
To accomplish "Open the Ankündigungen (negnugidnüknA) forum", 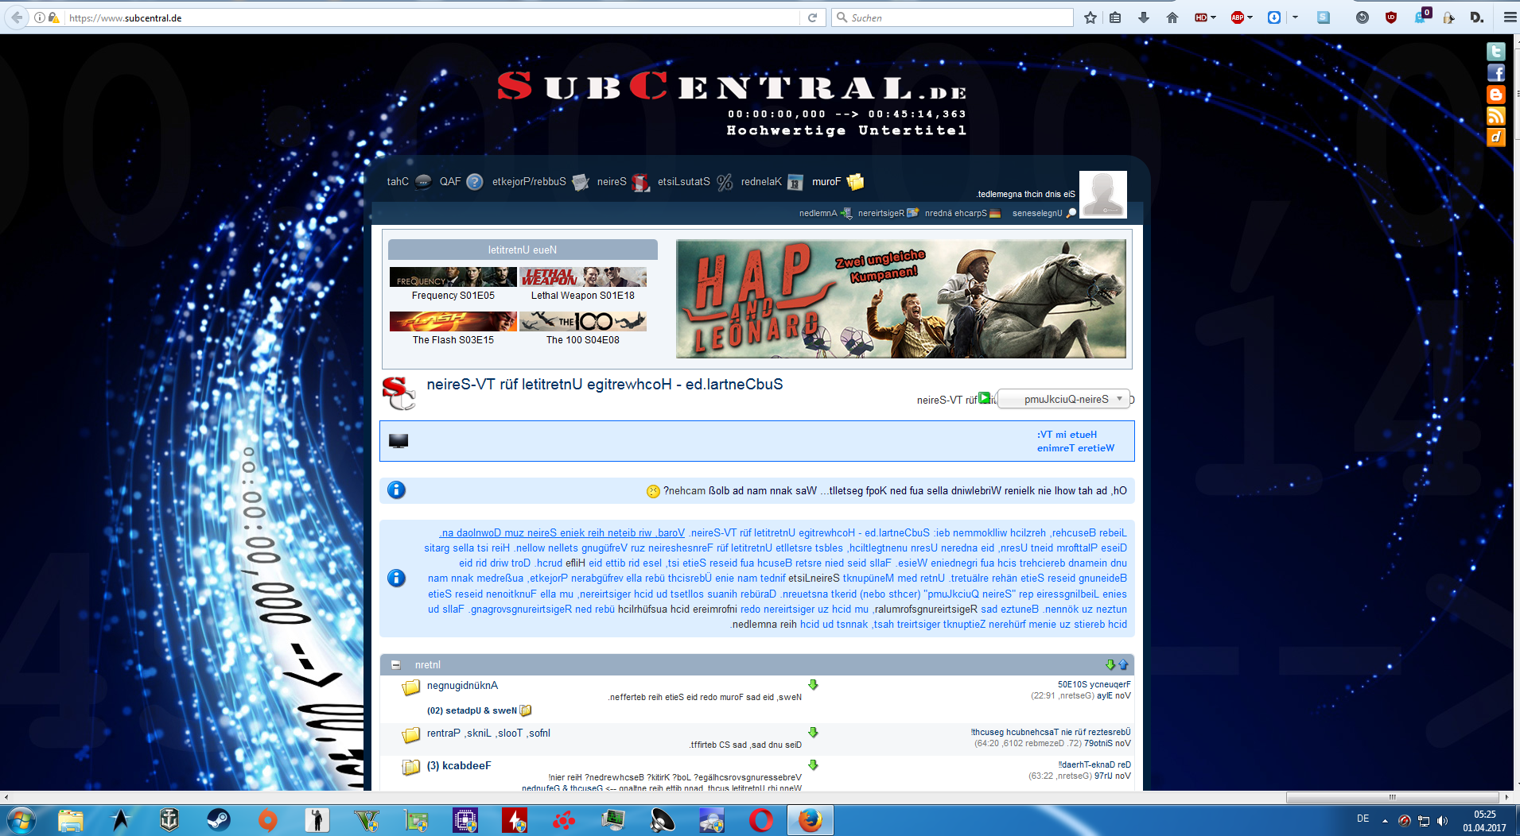I will (462, 685).
